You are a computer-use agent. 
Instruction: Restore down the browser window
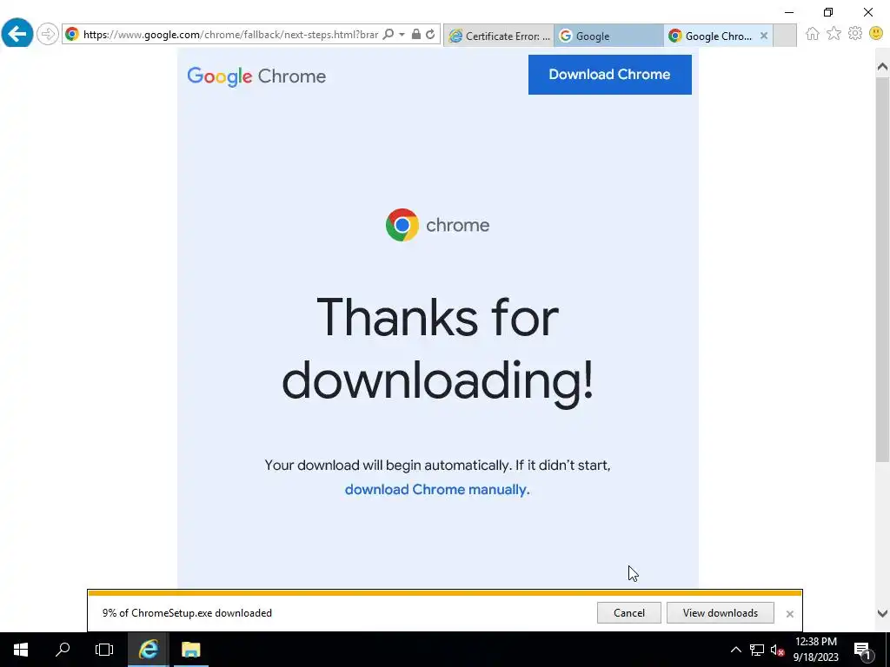point(828,12)
